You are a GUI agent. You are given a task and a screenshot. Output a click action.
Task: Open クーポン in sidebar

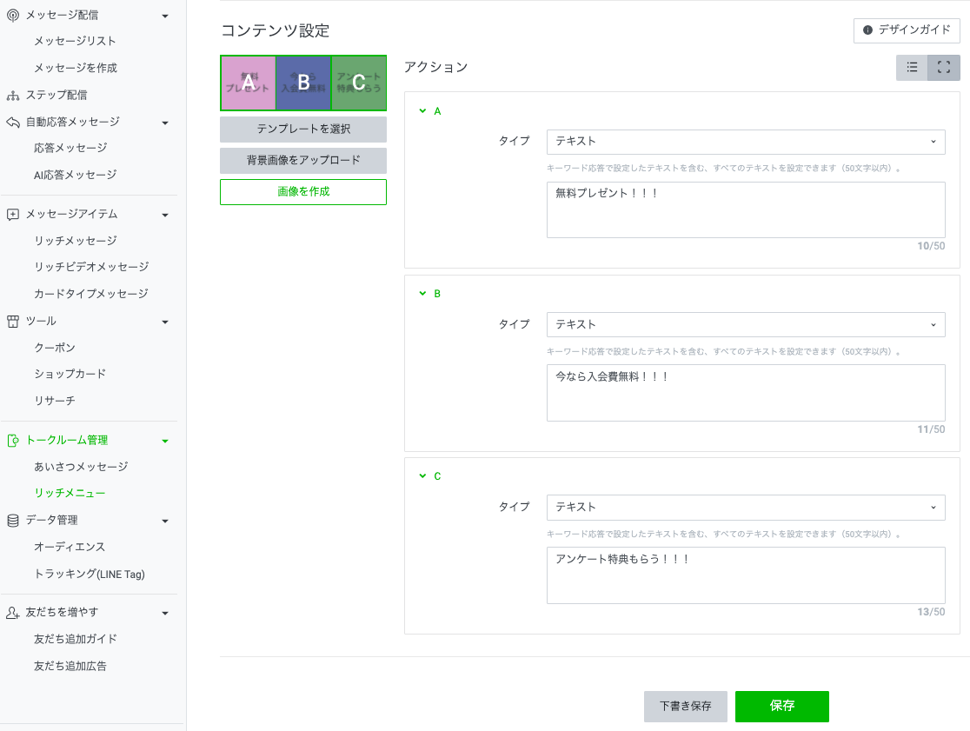(x=55, y=348)
